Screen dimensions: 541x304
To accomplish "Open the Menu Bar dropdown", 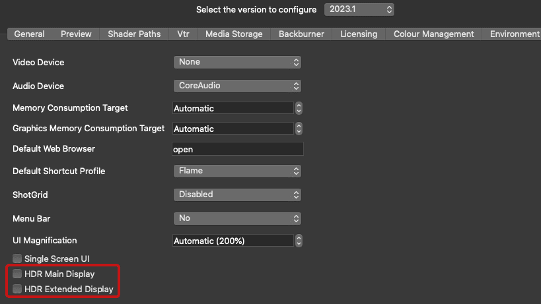I will [x=237, y=218].
